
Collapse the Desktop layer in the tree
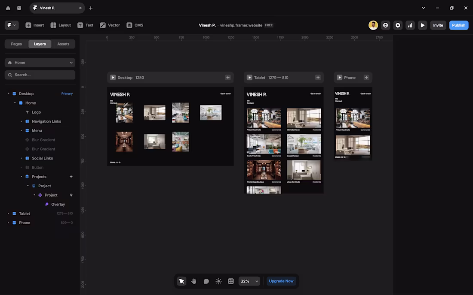point(8,93)
